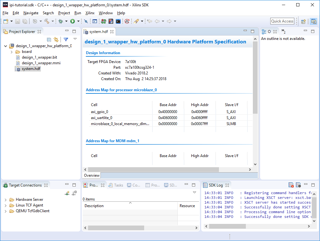Open Project Explorer view menu triangle
The image size is (320, 241).
pyautogui.click(x=75, y=39)
